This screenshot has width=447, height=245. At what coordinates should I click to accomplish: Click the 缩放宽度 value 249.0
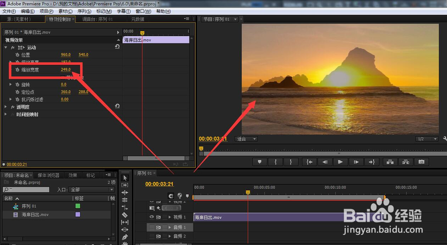(x=66, y=70)
